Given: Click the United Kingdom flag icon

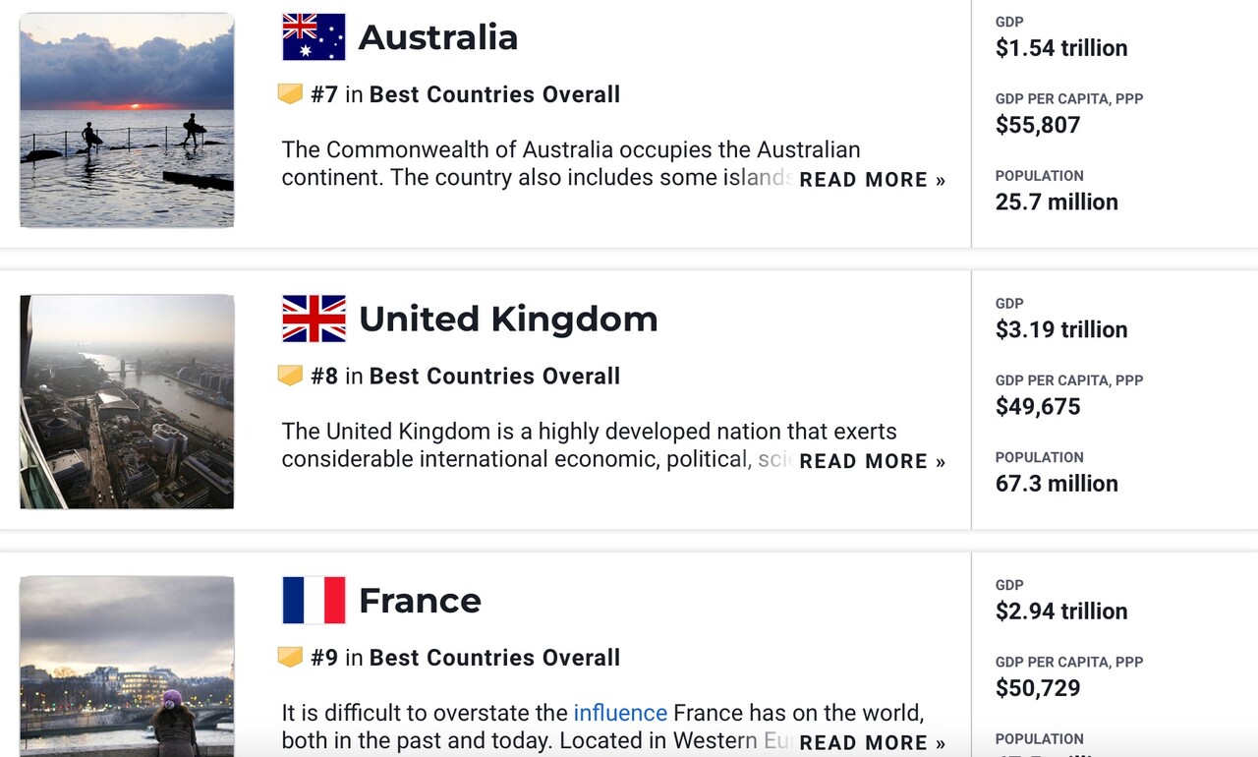Looking at the screenshot, I should (x=314, y=319).
